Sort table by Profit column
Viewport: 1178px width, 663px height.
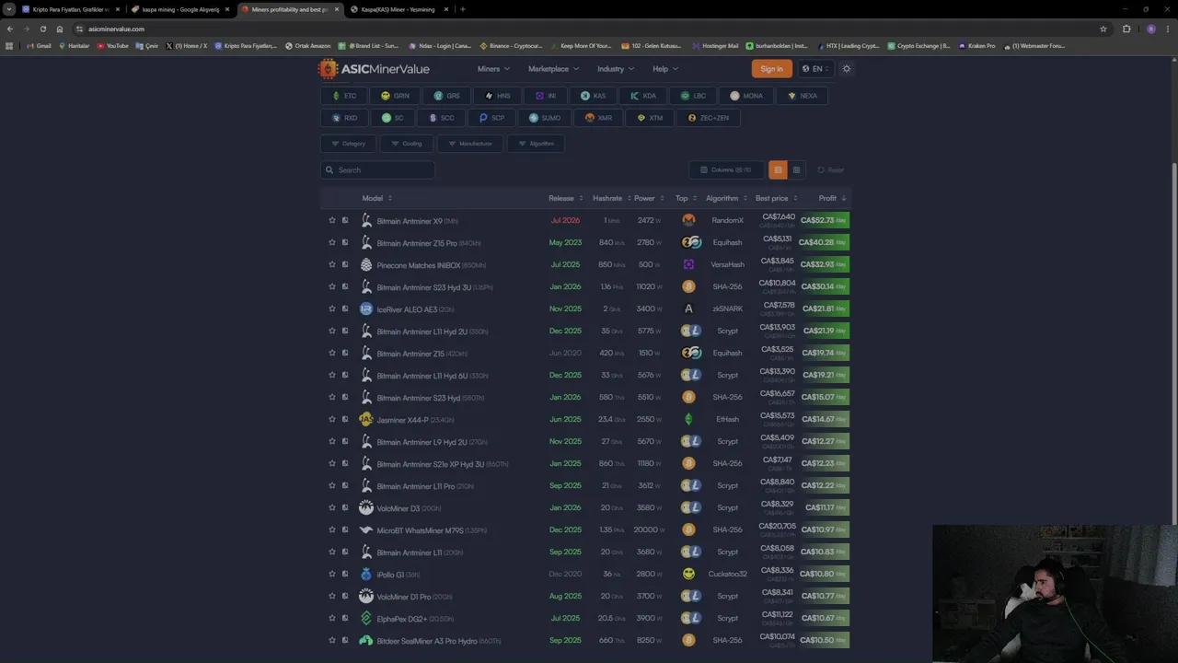pos(832,198)
